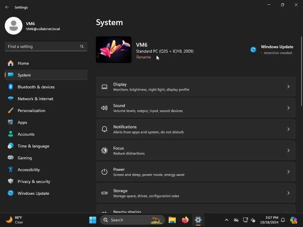
Task: Open Notifications alerts row
Action: click(x=196, y=129)
